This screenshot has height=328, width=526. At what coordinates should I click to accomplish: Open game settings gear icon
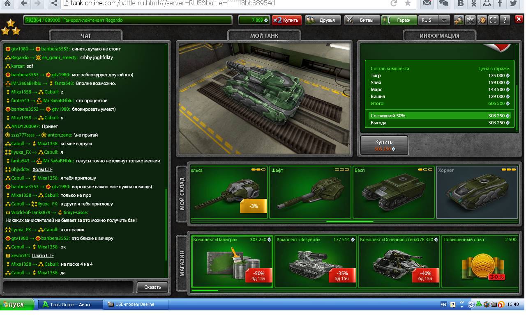(470, 20)
